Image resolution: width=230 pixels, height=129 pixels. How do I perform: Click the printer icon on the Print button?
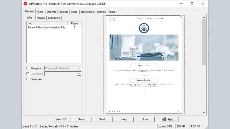coord(164,119)
